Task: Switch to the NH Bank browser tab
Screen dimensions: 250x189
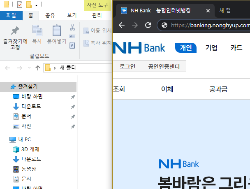Action: 160,11
